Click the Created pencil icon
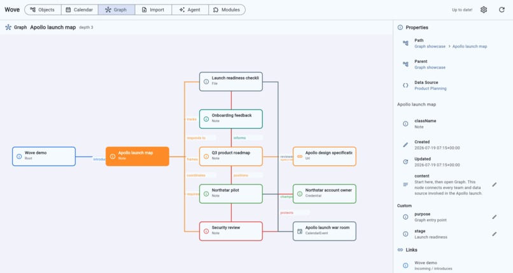 coord(405,145)
